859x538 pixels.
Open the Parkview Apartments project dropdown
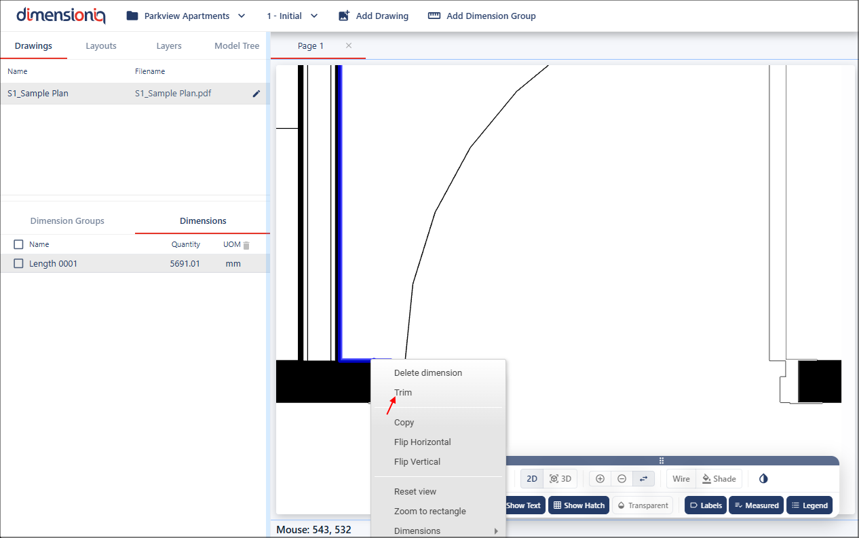pyautogui.click(x=186, y=16)
